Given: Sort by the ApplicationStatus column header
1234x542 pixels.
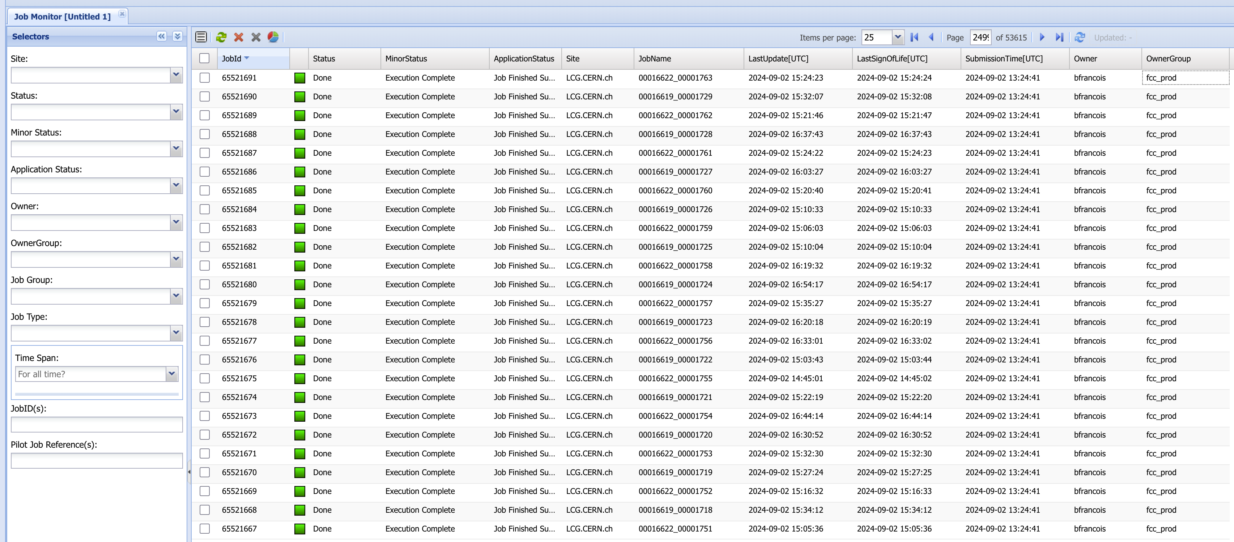Looking at the screenshot, I should (x=525, y=59).
